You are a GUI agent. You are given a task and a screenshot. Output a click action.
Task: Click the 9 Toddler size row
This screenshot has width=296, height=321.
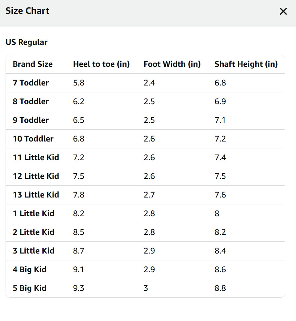145,120
